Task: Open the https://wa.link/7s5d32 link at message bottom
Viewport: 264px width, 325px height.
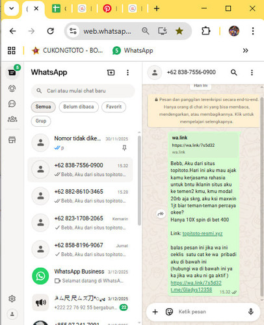Action: point(196,283)
